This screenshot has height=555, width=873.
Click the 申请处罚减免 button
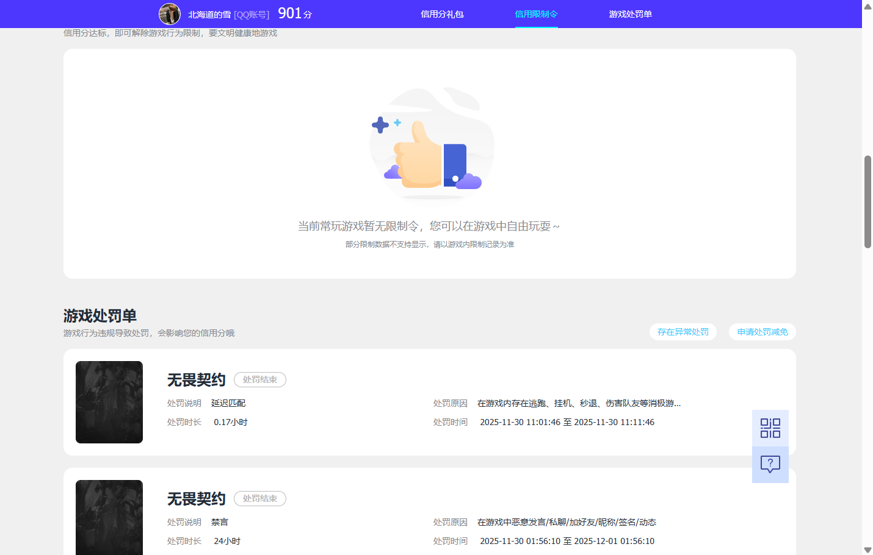click(762, 332)
